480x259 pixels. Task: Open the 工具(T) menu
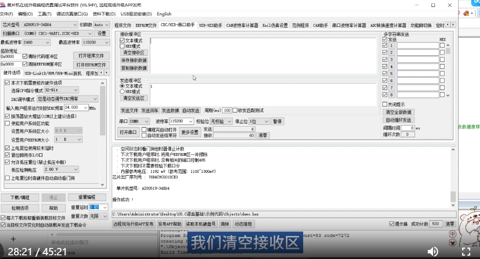tap(44, 14)
